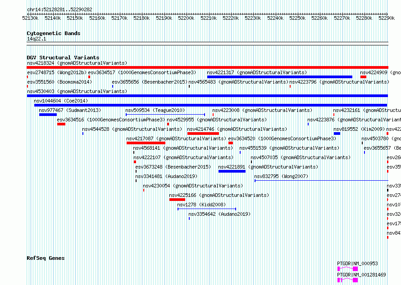Open esv3634516 variant label
Screen dimensions: 401x285
coord(111,120)
